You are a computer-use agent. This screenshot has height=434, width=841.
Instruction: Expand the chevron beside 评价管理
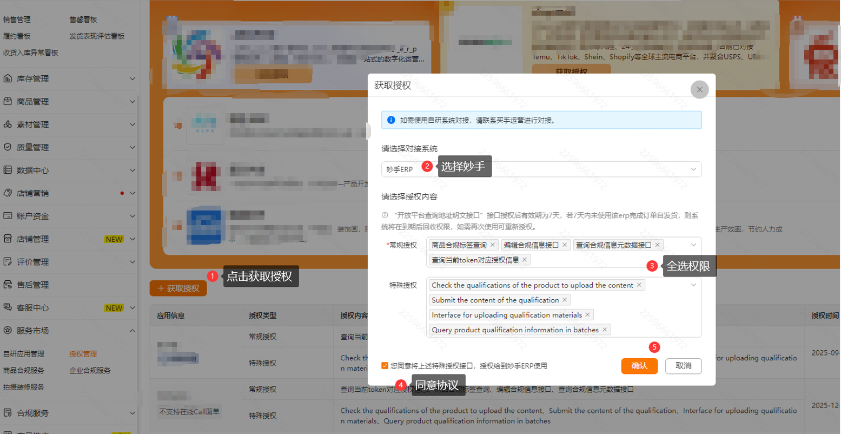[133, 262]
